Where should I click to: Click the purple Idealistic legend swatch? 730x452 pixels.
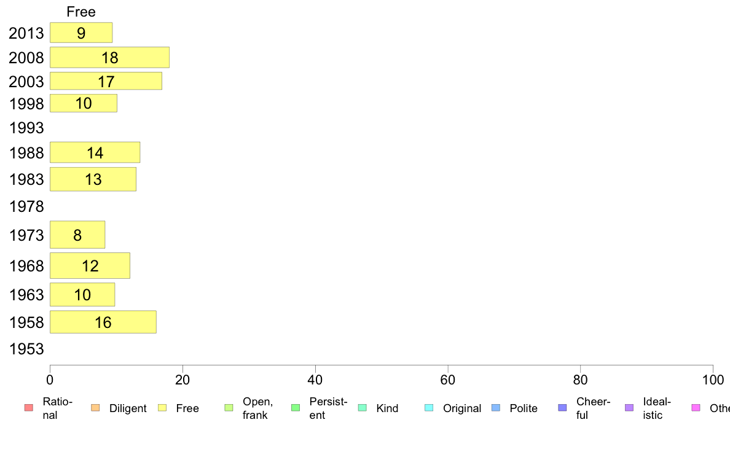629,408
